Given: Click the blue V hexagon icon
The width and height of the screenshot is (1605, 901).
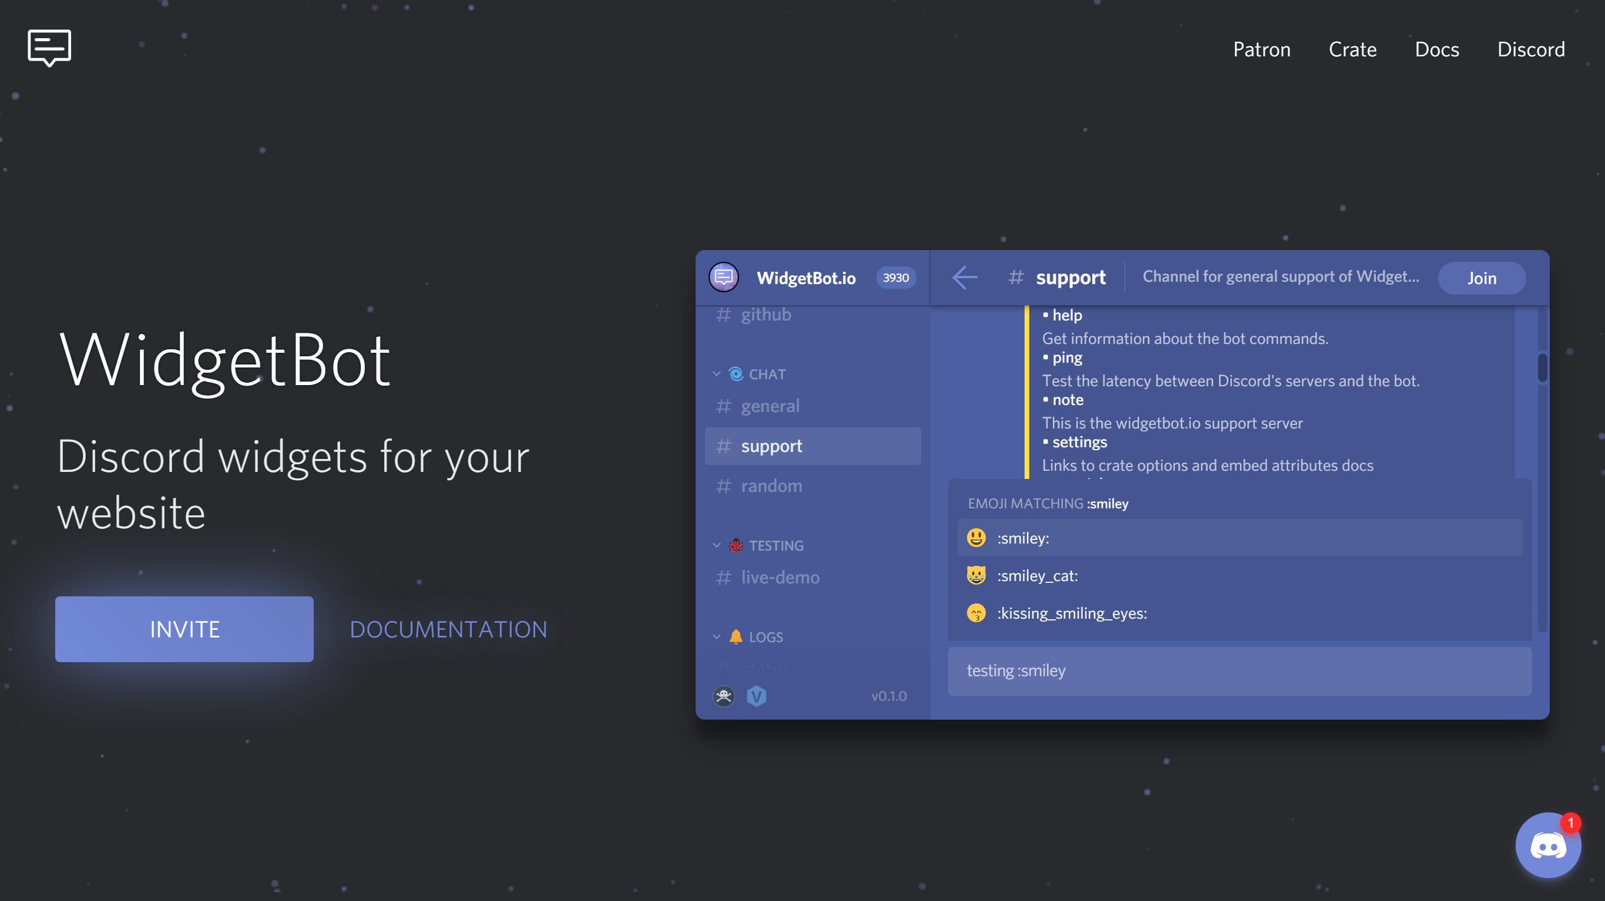Looking at the screenshot, I should click(757, 696).
